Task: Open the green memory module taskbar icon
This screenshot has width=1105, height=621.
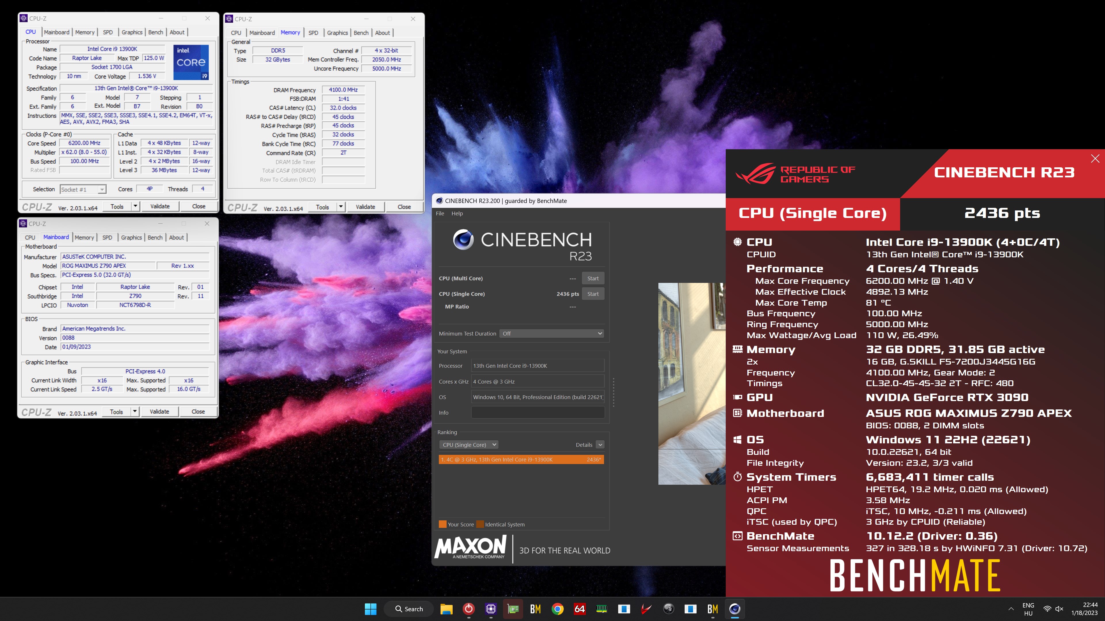Action: (602, 609)
